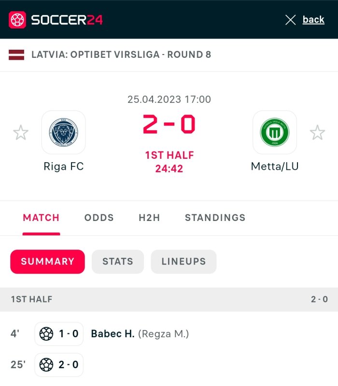Screen dimensions: 338x386
Task: Open the Latvia Optibet Virsliga Round 8 link
Action: click(x=121, y=55)
